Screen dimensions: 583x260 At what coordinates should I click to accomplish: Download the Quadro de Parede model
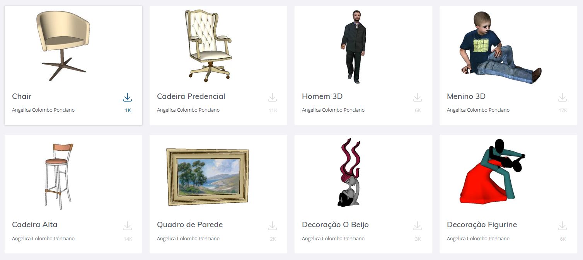(273, 226)
